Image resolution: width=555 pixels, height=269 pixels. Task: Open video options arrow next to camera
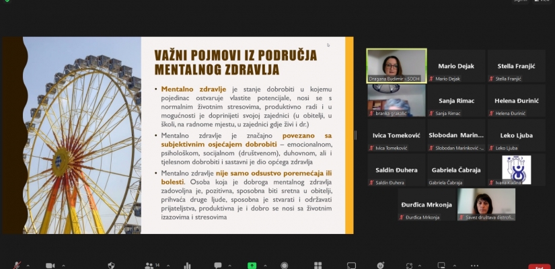point(63,266)
